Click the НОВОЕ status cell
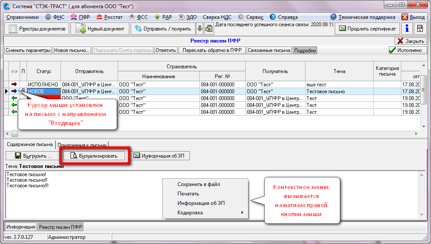This screenshot has width=431, height=244. coord(44,91)
